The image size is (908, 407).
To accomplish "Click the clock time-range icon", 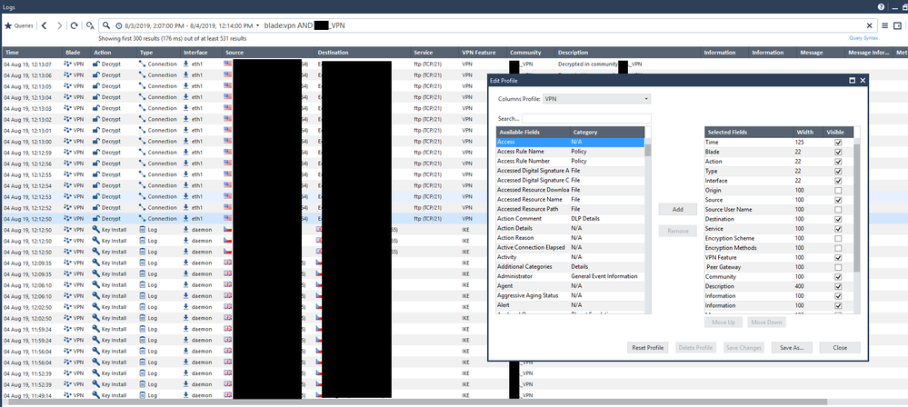I will click(x=119, y=26).
